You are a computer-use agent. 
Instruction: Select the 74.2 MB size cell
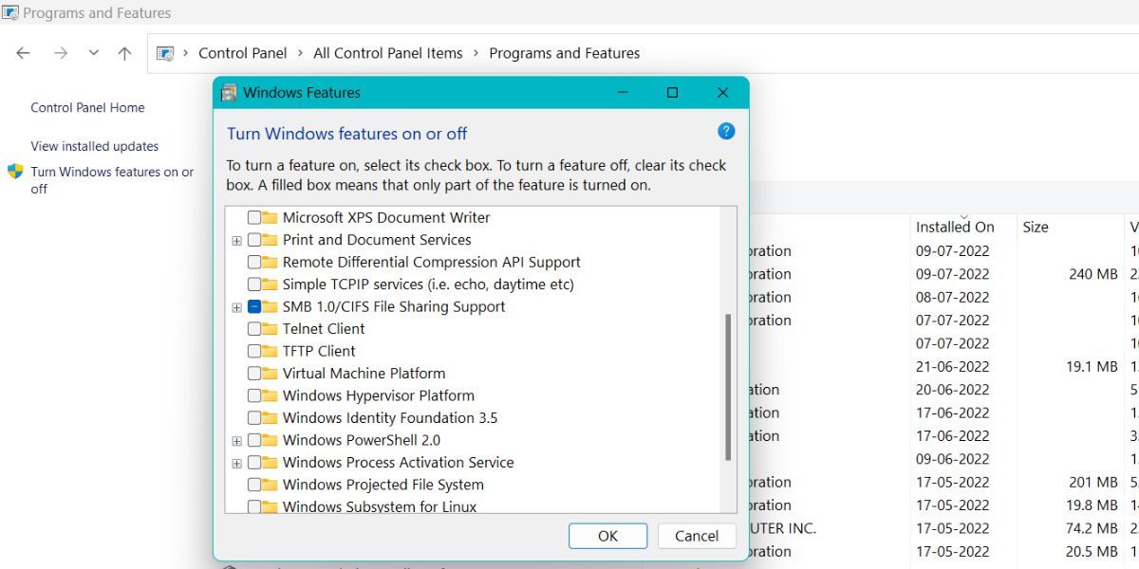tap(1091, 528)
